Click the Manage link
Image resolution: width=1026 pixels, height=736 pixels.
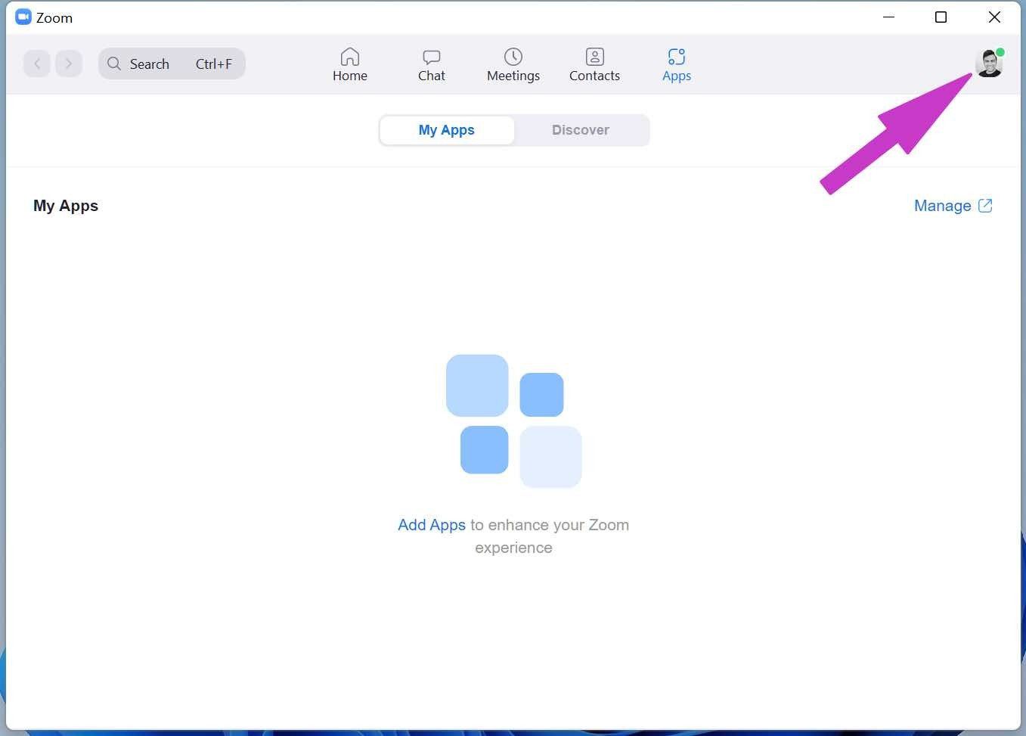pyautogui.click(x=942, y=206)
